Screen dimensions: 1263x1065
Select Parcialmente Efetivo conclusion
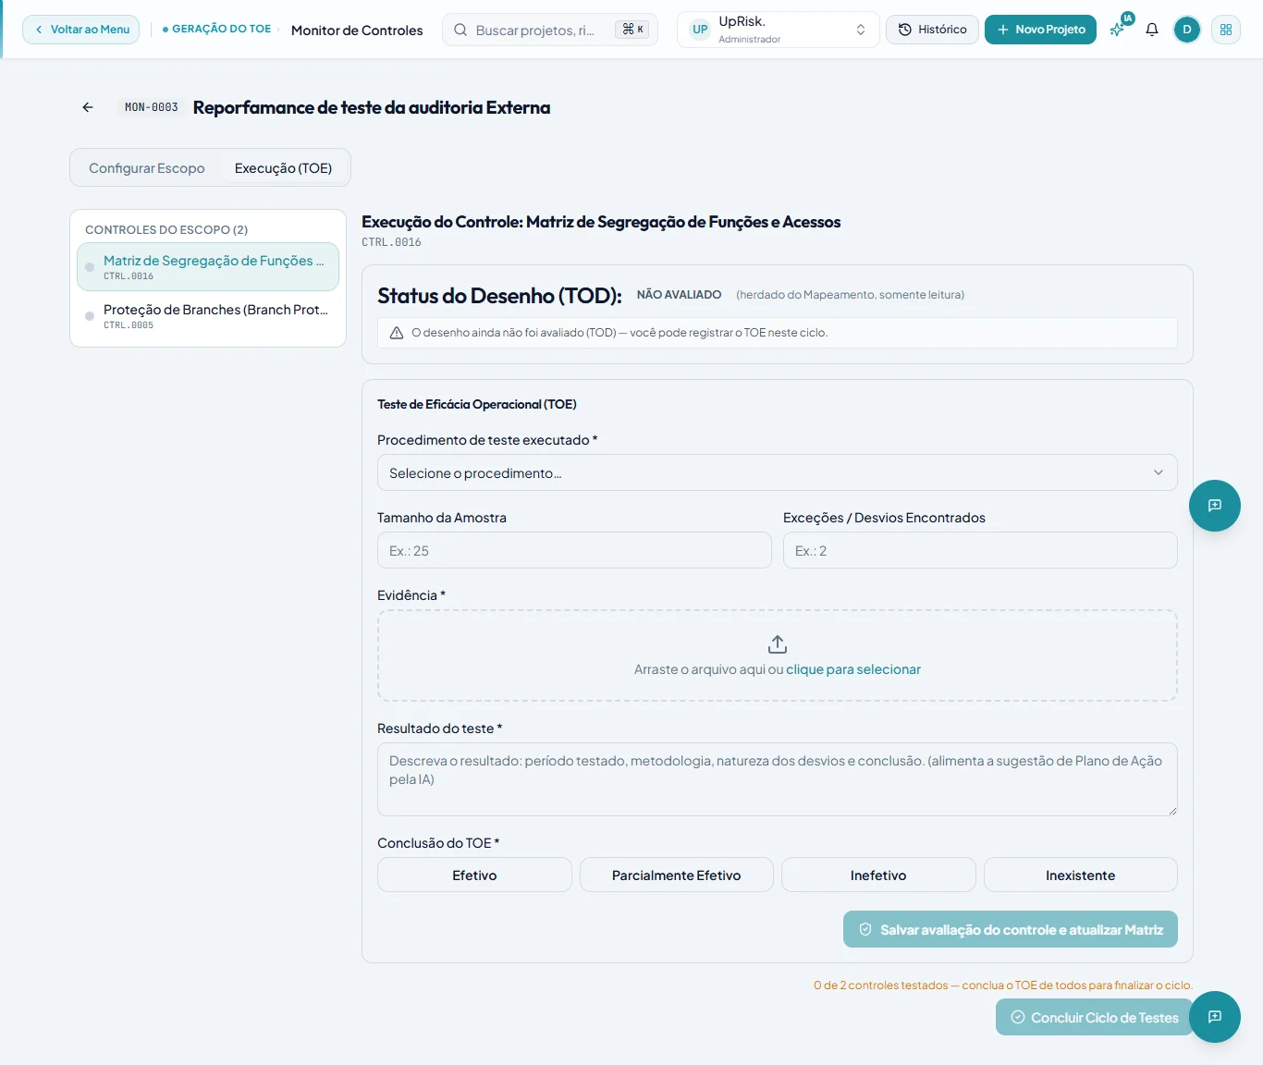point(677,875)
